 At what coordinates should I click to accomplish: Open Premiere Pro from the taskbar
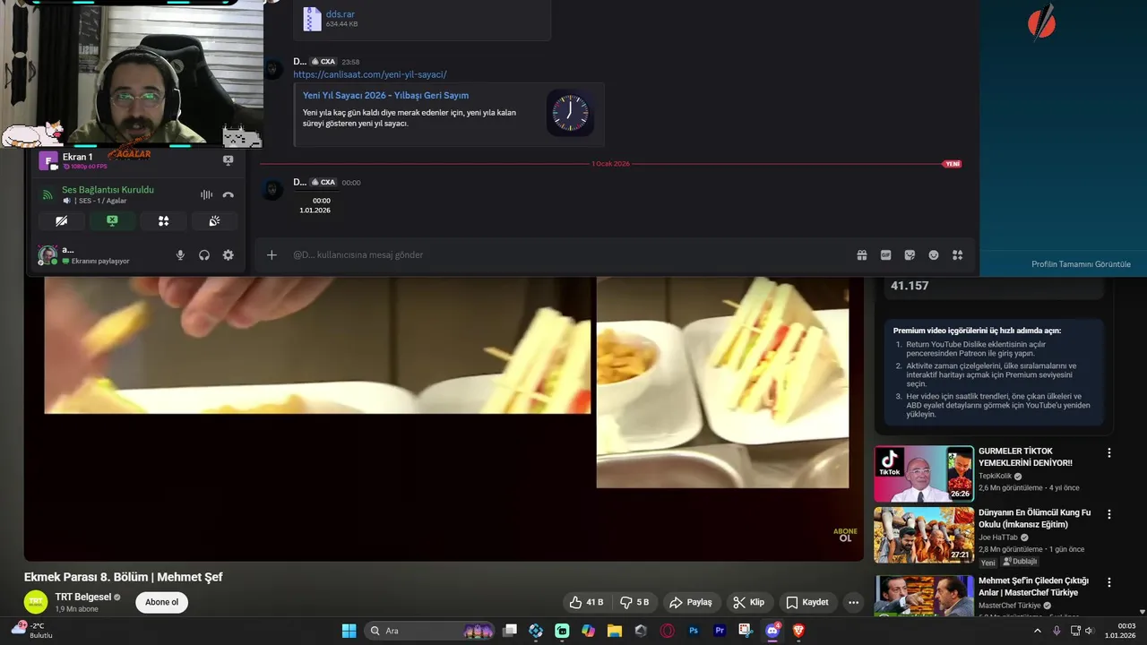(x=720, y=631)
